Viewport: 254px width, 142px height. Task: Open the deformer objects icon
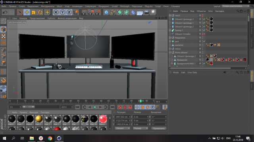[133, 12]
